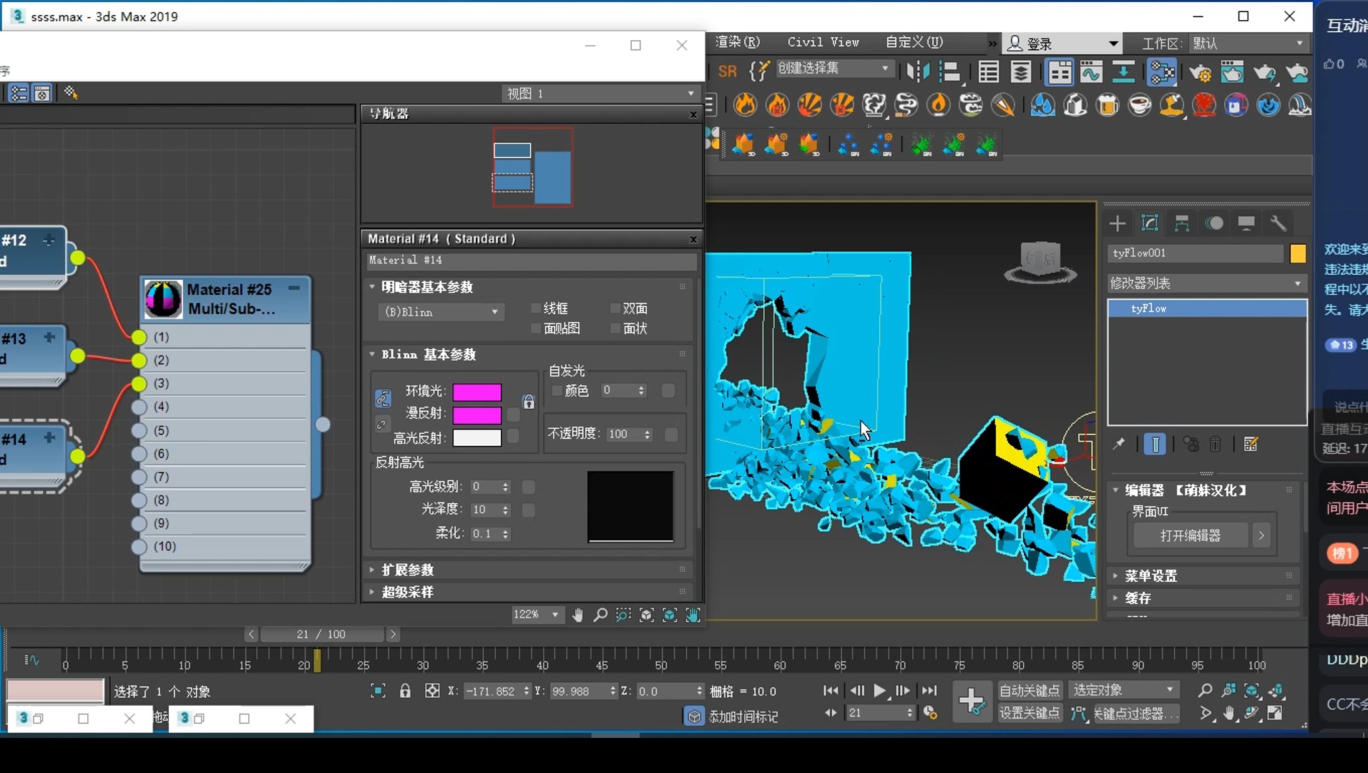Select the Modify panel tab
The height and width of the screenshot is (773, 1368).
tap(1150, 223)
